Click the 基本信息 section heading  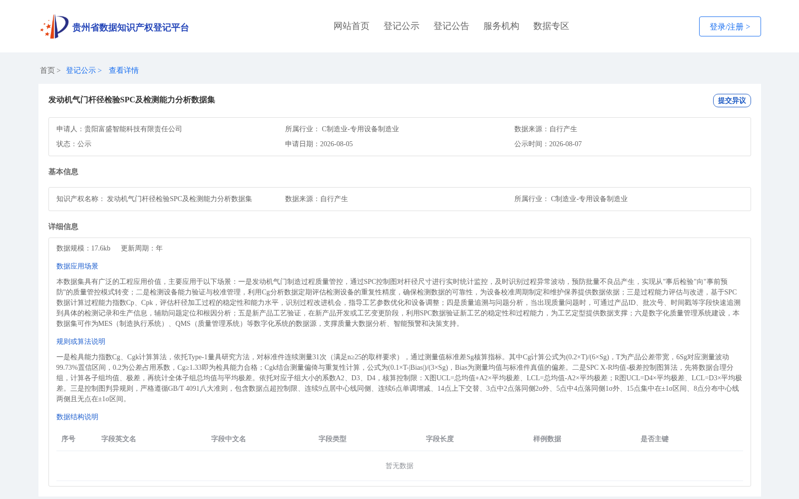click(63, 172)
